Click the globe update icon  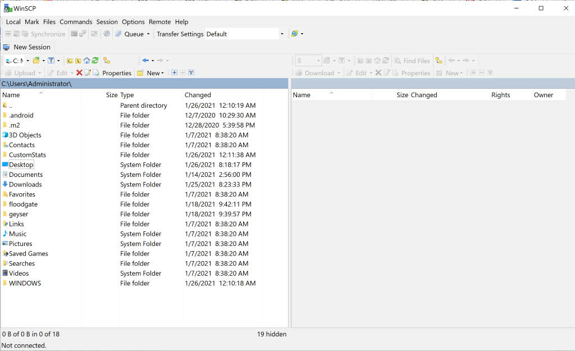pos(294,34)
